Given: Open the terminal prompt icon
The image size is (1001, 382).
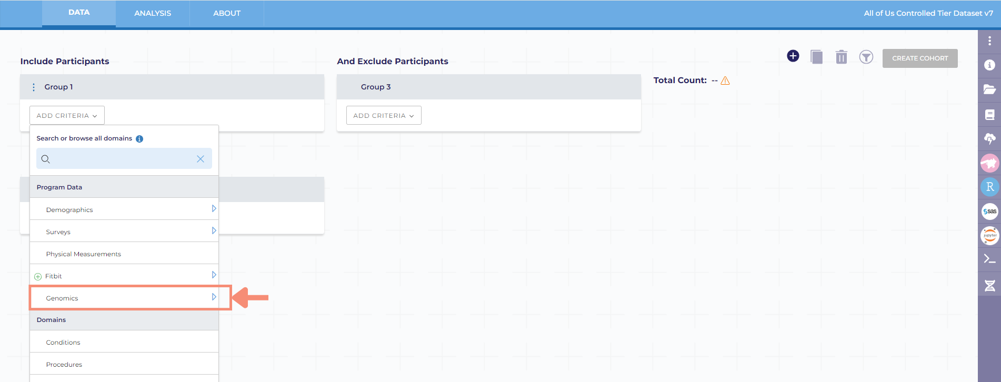Looking at the screenshot, I should pos(990,259).
